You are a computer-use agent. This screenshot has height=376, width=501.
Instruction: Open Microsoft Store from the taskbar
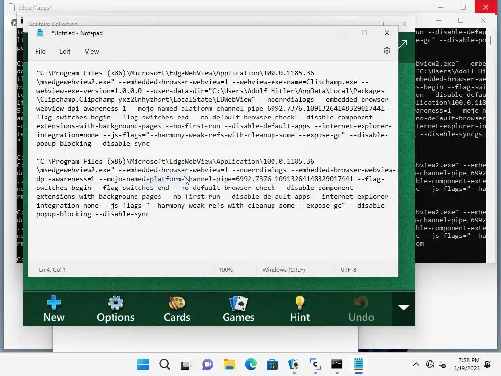coord(272,364)
